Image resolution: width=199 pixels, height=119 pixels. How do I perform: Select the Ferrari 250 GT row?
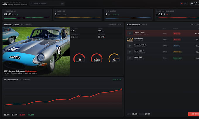(x=162, y=52)
